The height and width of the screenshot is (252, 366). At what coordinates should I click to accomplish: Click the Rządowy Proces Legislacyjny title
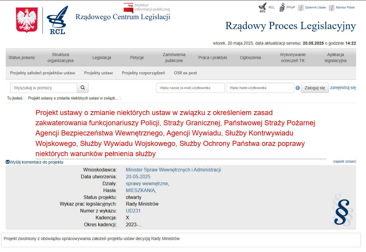coord(291,26)
